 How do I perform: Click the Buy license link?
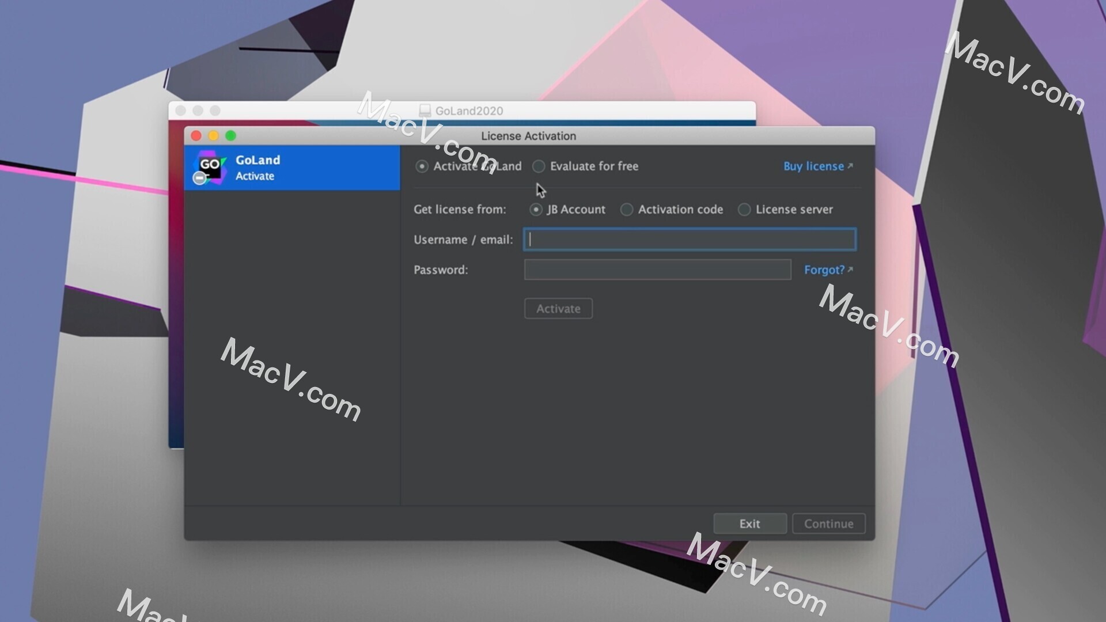point(817,165)
